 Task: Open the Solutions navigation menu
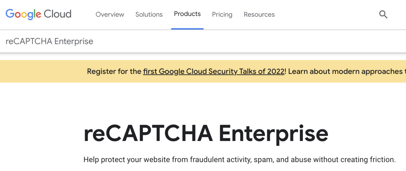(x=149, y=14)
